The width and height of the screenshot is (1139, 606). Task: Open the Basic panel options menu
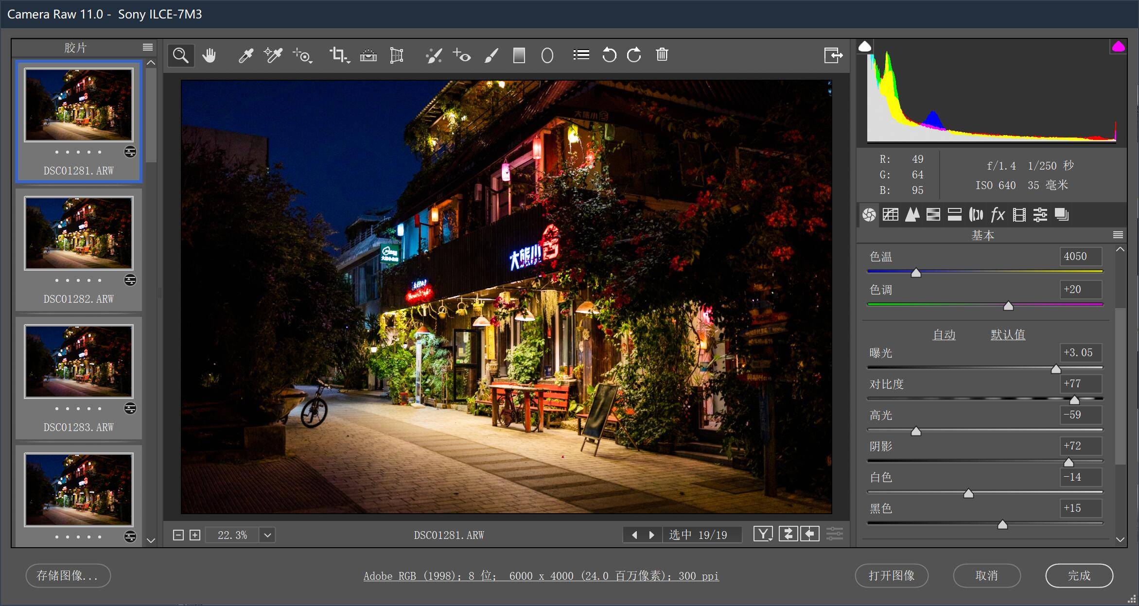click(x=1118, y=235)
